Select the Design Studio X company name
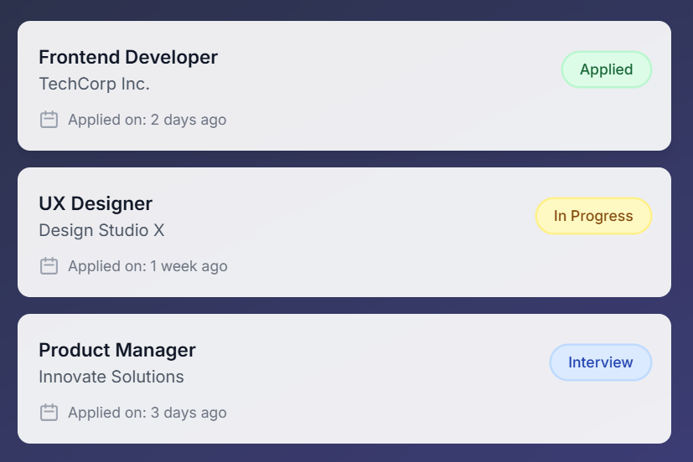Image resolution: width=693 pixels, height=462 pixels. point(101,230)
